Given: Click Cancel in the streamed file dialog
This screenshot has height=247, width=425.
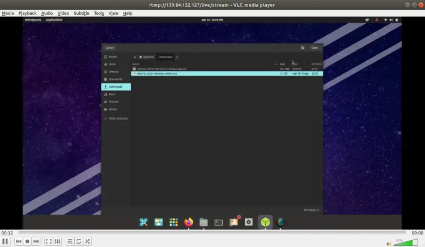Looking at the screenshot, I should (x=109, y=48).
